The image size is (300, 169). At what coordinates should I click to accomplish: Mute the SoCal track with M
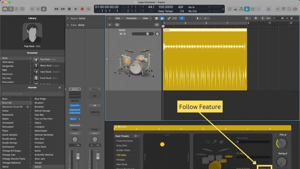(x=121, y=34)
